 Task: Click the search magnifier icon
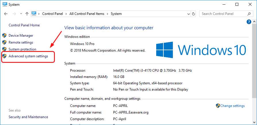[249, 14]
